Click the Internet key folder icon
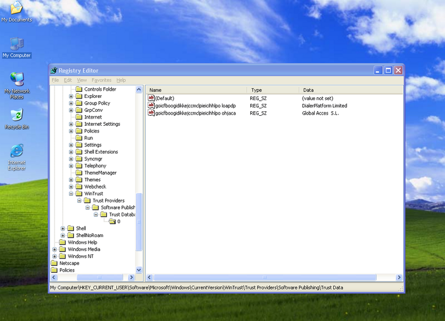 point(79,117)
